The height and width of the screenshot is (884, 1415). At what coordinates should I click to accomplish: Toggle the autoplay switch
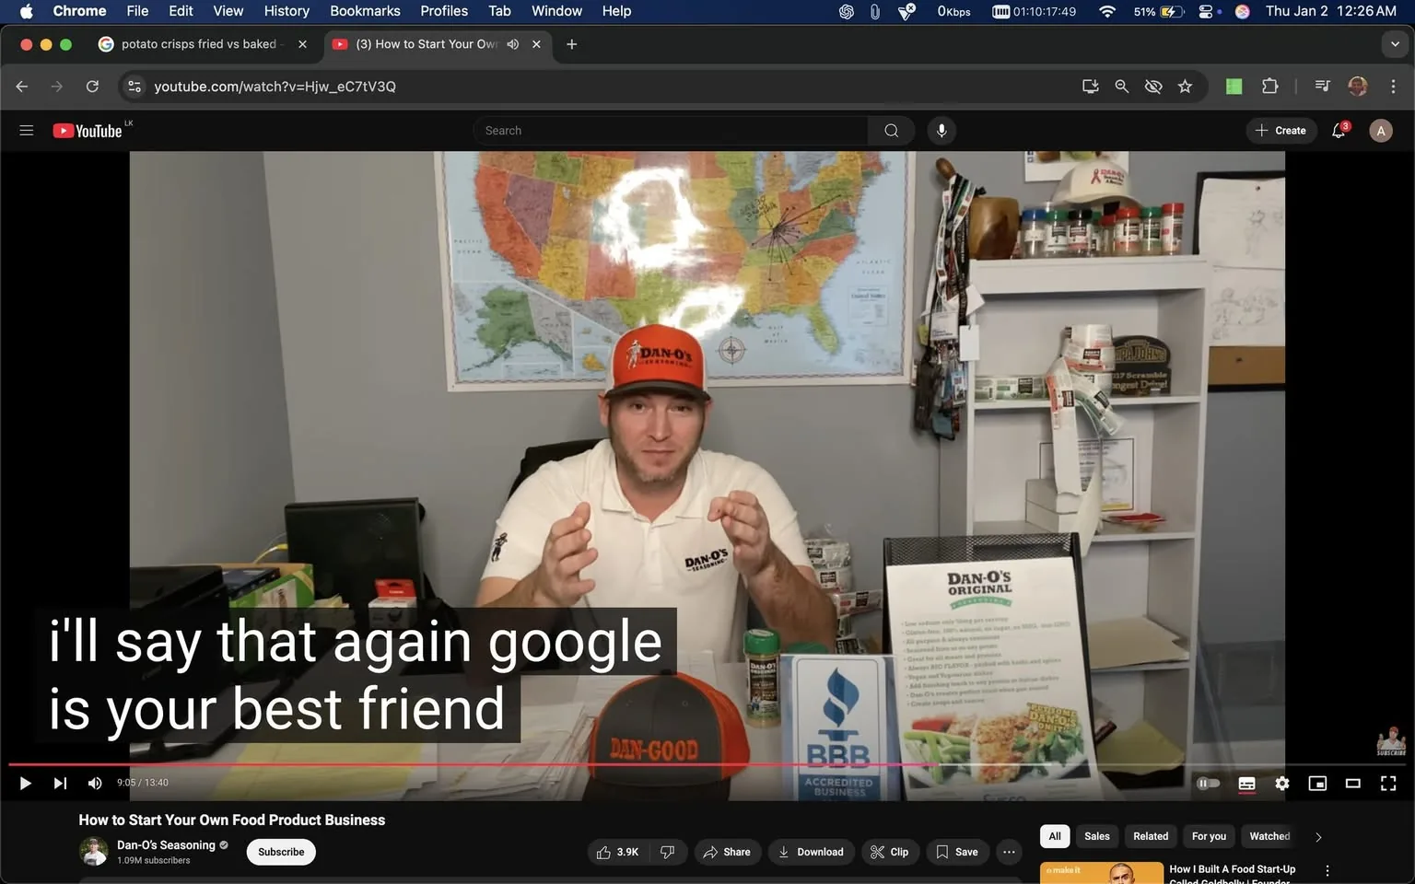(1209, 783)
